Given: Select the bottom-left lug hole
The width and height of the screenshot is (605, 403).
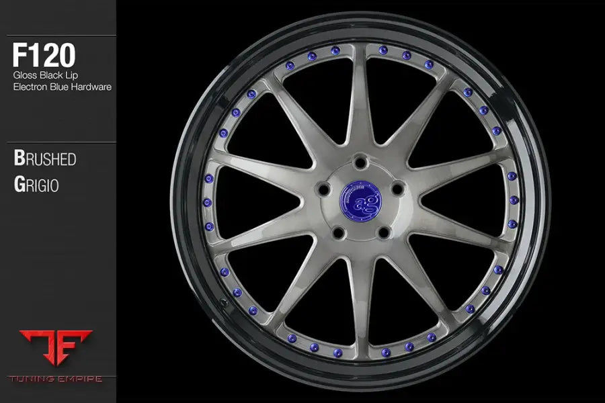Looking at the screenshot, I should tap(337, 232).
